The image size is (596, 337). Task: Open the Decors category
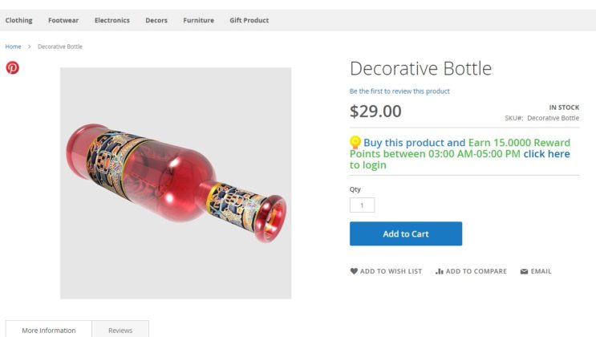[x=156, y=20]
